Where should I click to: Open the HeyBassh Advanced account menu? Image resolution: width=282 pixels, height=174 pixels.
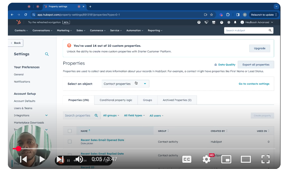click(257, 22)
